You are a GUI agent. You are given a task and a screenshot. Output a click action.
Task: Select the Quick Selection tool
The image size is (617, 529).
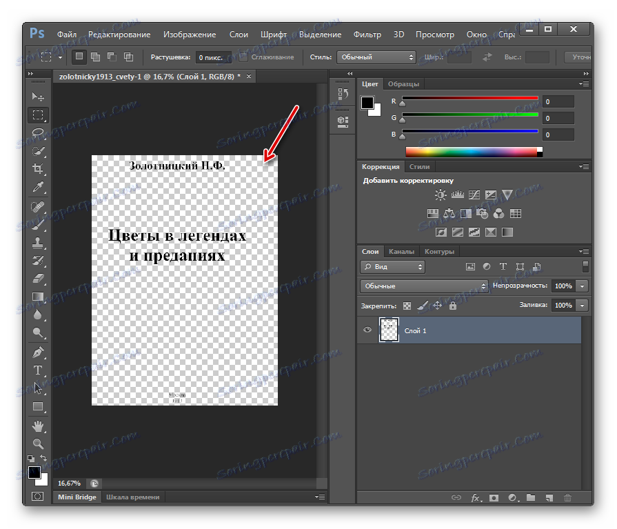[38, 151]
